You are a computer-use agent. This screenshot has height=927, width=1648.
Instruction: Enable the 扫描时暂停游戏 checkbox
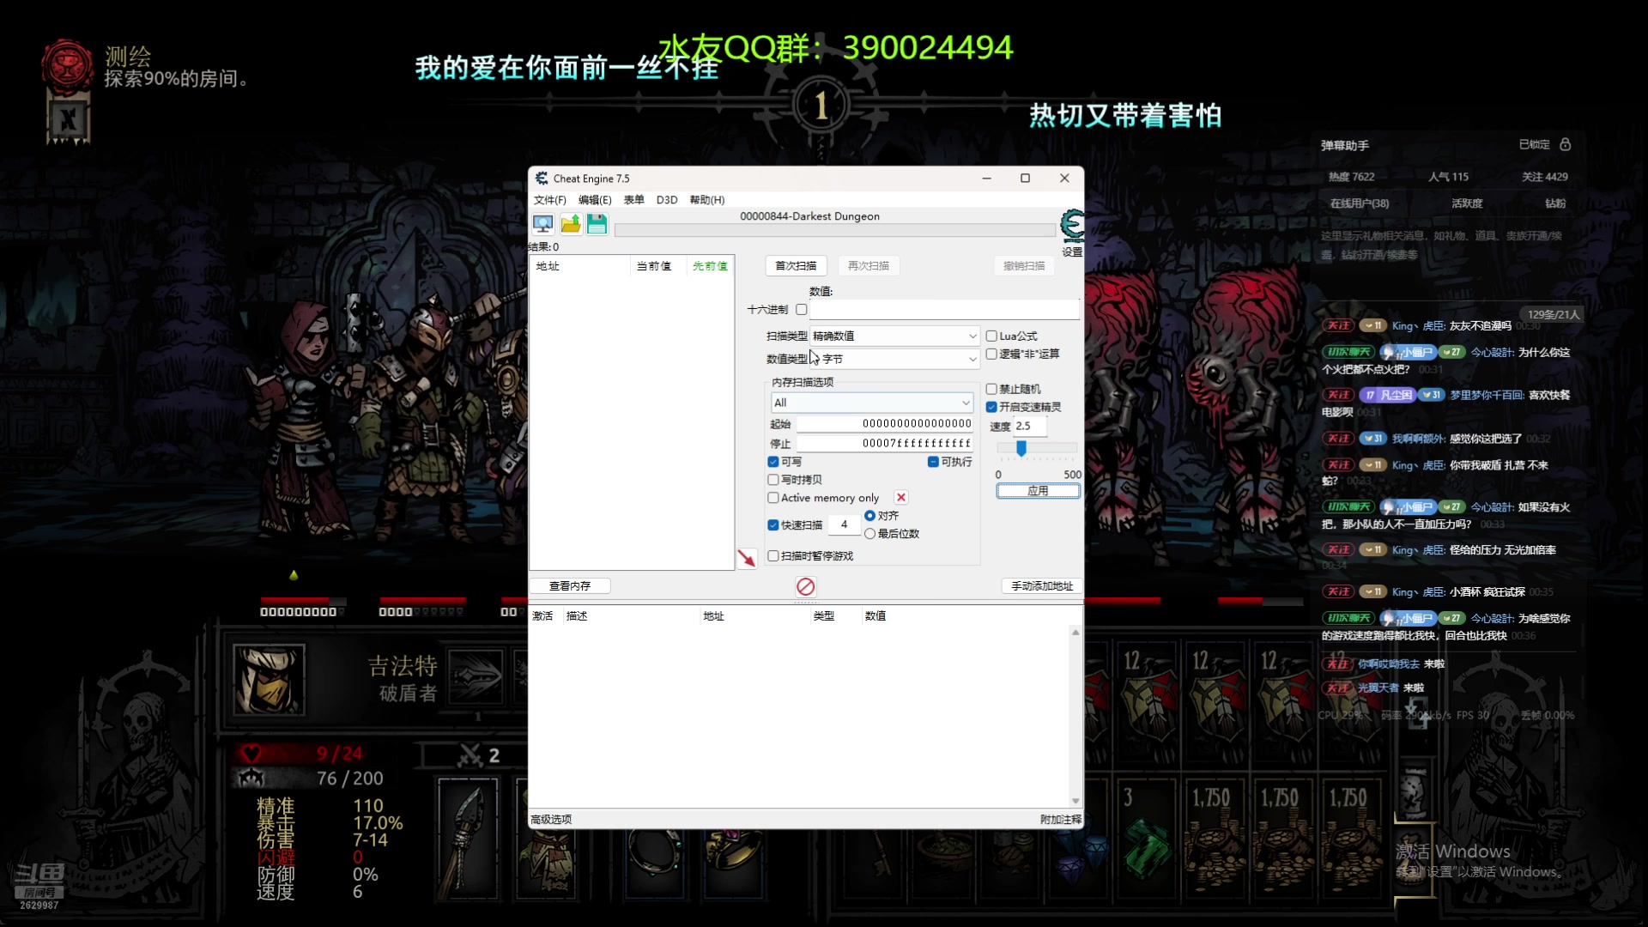pyautogui.click(x=773, y=556)
